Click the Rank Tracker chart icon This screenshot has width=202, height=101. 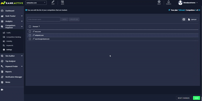[x=2, y=16]
